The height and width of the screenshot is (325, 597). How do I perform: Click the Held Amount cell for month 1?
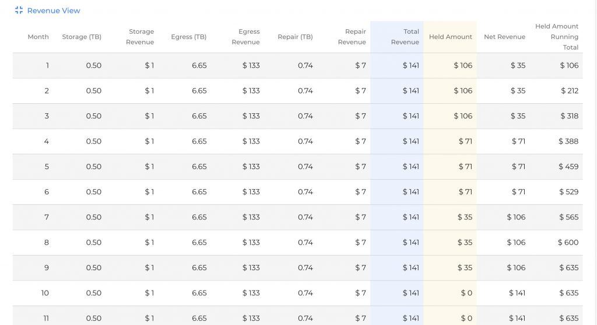pyautogui.click(x=463, y=65)
